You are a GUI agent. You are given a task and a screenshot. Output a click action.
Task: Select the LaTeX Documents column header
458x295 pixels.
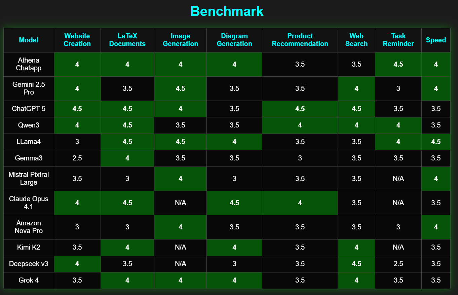(x=127, y=40)
